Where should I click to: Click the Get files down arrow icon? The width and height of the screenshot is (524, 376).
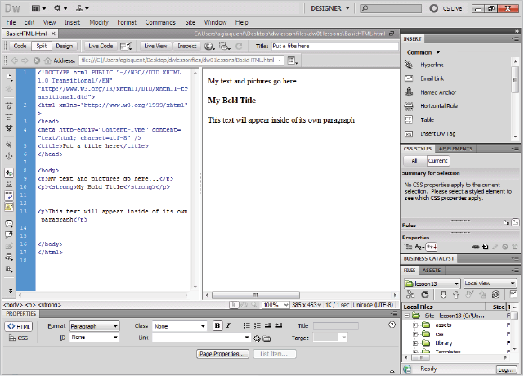click(x=443, y=295)
